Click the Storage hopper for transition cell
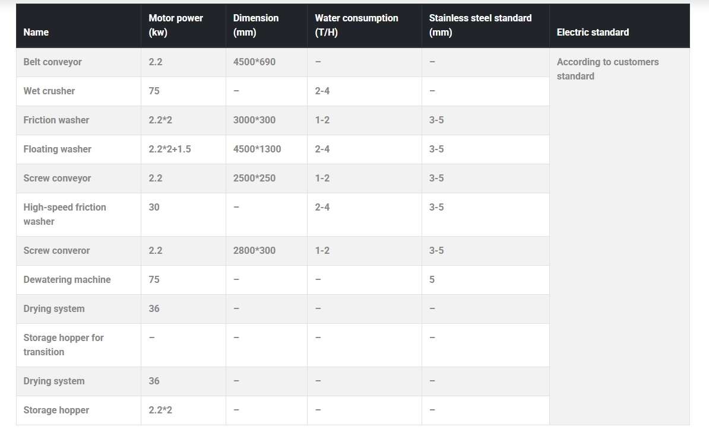The width and height of the screenshot is (709, 430). tap(64, 345)
